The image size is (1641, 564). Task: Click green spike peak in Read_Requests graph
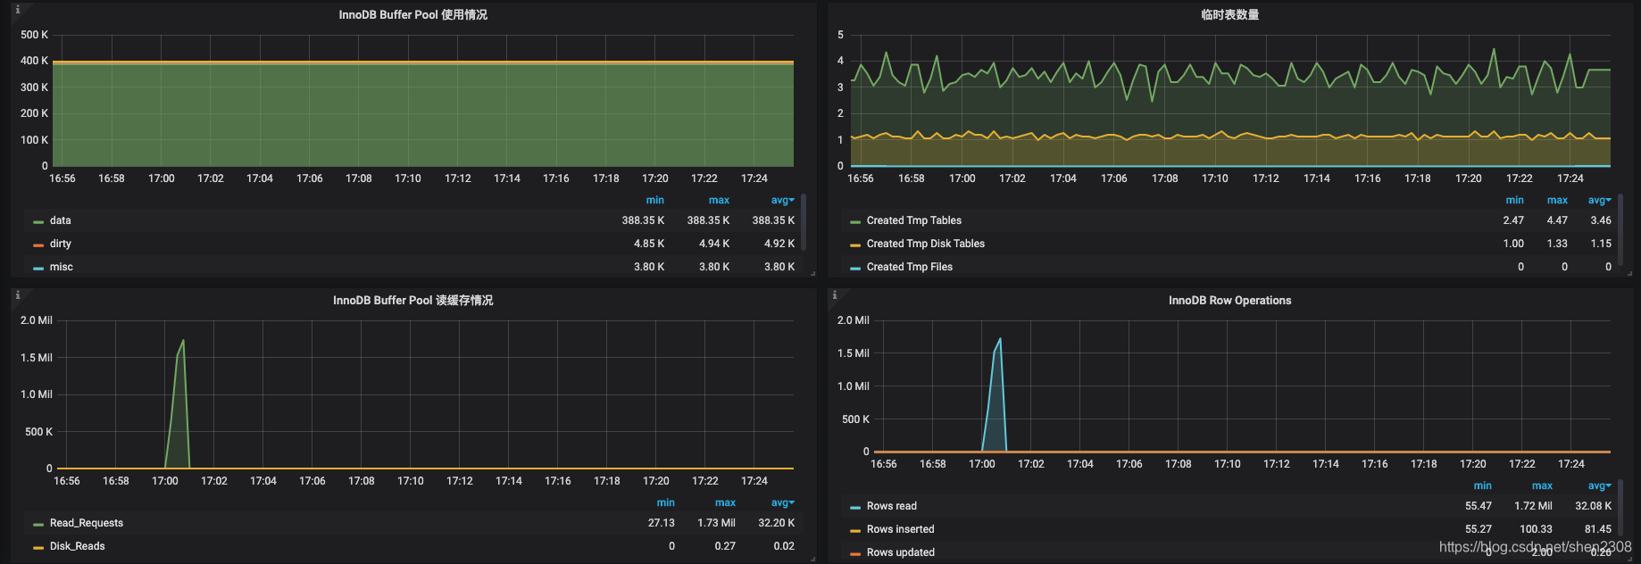pyautogui.click(x=183, y=340)
